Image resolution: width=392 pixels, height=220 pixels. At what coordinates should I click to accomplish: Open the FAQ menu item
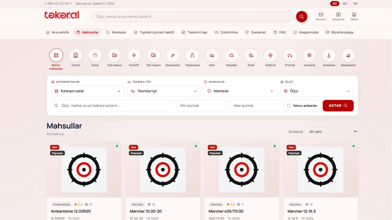(x=280, y=32)
